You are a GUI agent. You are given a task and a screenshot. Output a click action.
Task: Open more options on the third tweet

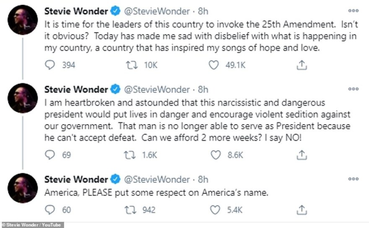click(353, 179)
